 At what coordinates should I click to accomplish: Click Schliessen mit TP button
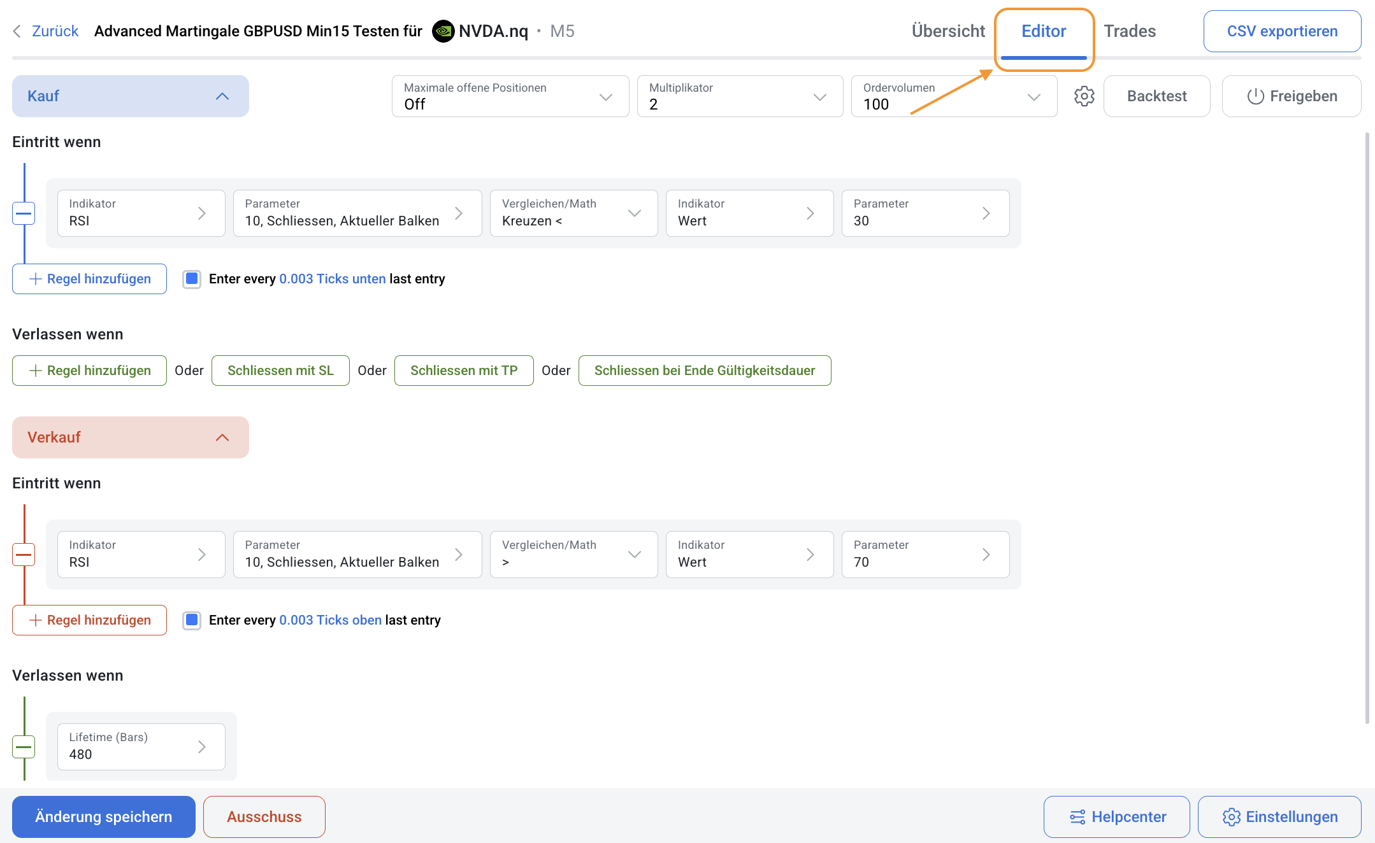click(464, 371)
